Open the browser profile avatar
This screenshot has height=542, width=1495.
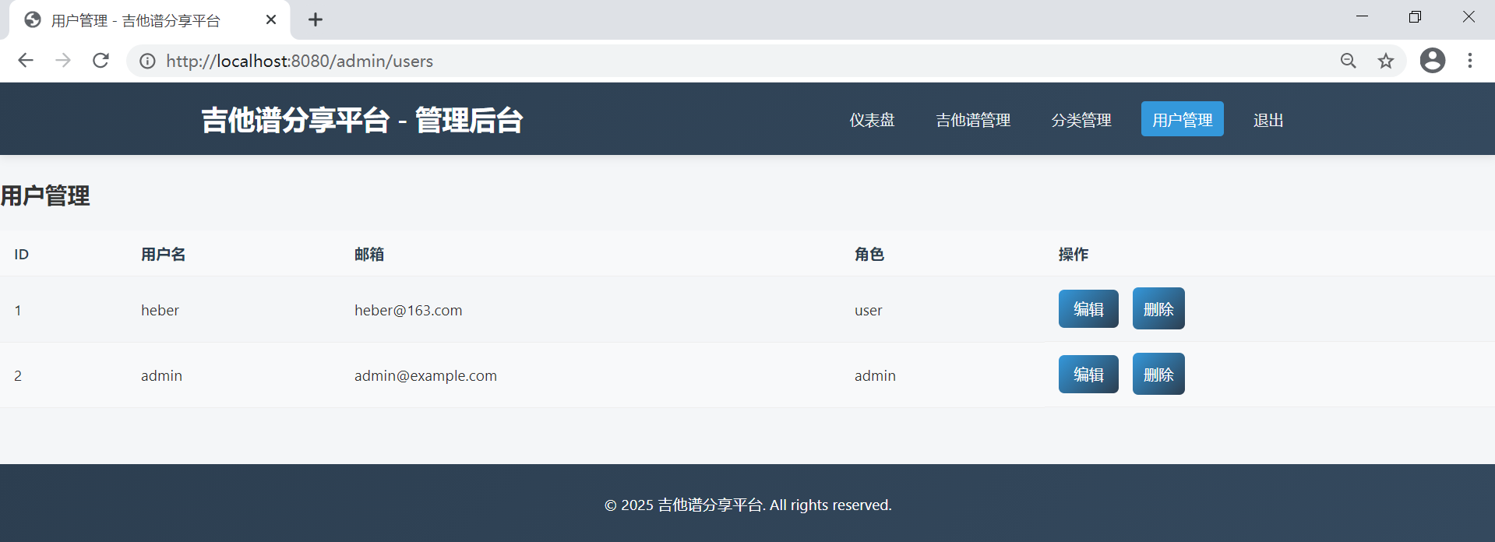[1432, 61]
